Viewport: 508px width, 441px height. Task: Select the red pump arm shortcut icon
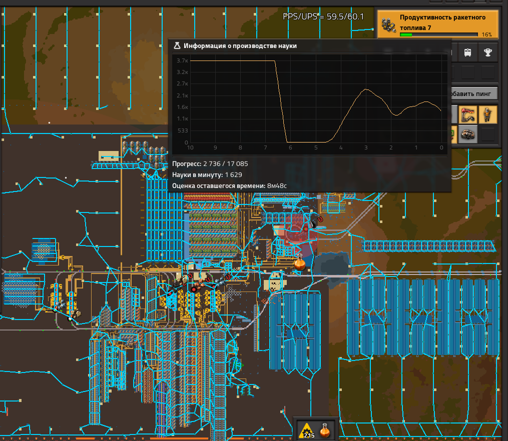(x=467, y=114)
